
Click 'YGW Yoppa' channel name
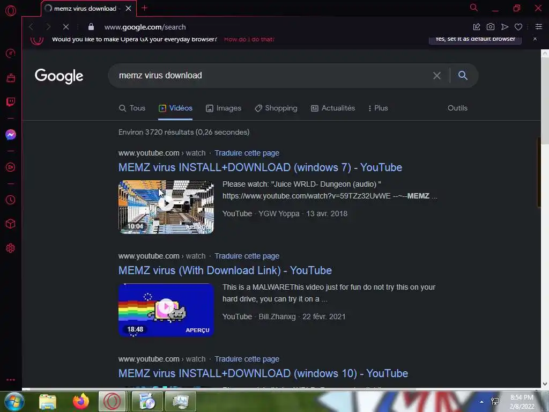[x=279, y=214]
